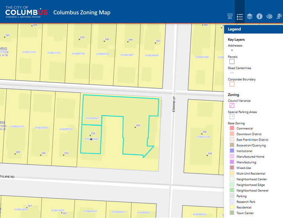Screen dimensions: 283x218
Task: Click the Columbus Zoning Map title
Action: pos(82,12)
